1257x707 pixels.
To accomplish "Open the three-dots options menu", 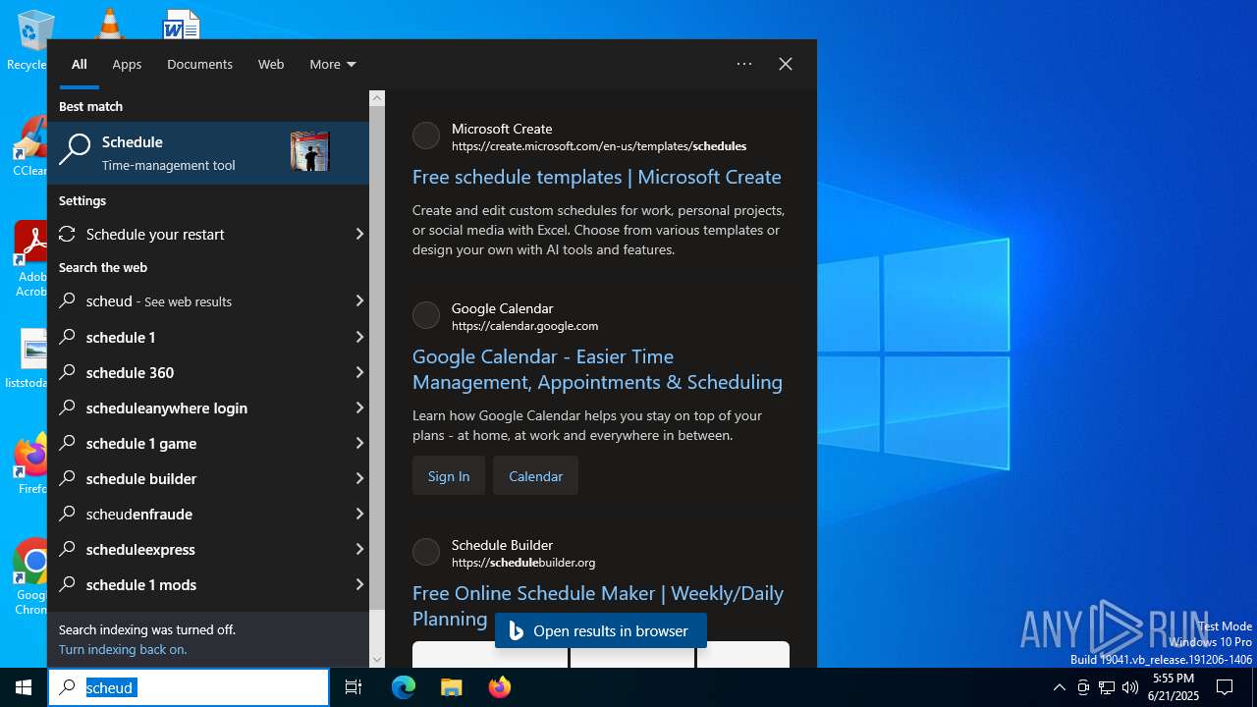I will [744, 64].
